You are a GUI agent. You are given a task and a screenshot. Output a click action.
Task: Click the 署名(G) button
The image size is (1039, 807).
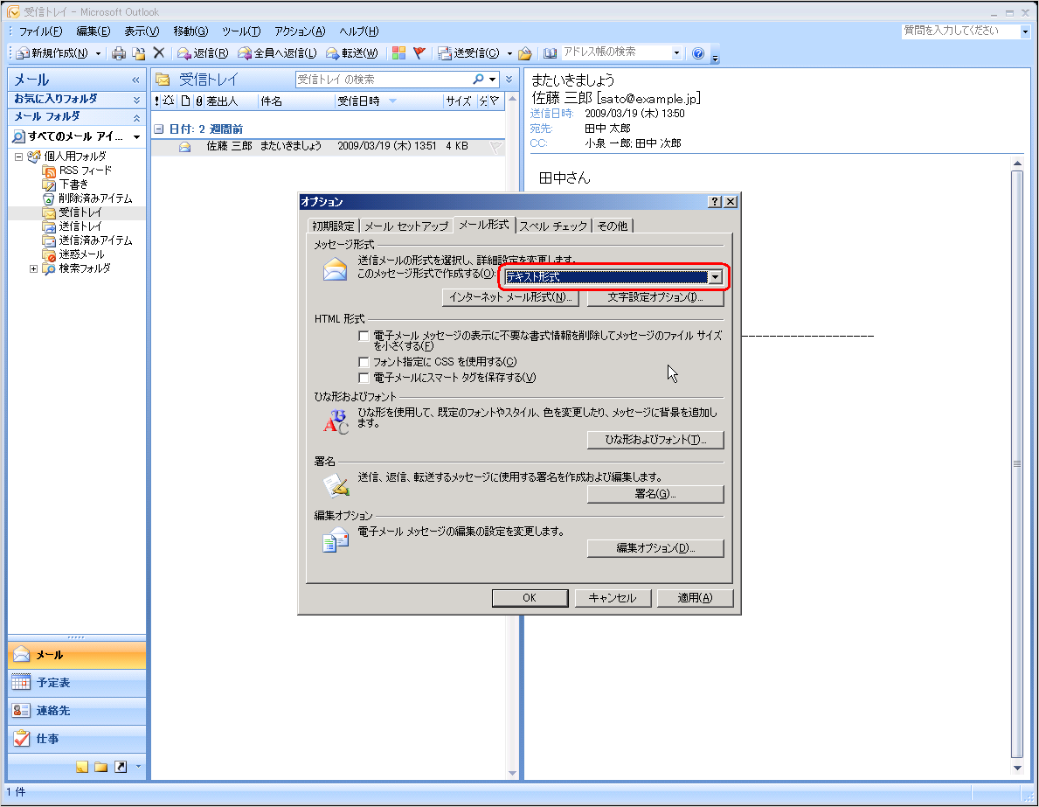coord(655,494)
